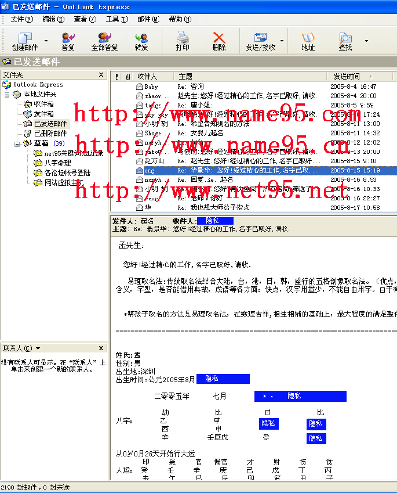Screen dimensions: 397x493
Task: Click sent time 2005-8-17 10:58
Action: [355, 207]
